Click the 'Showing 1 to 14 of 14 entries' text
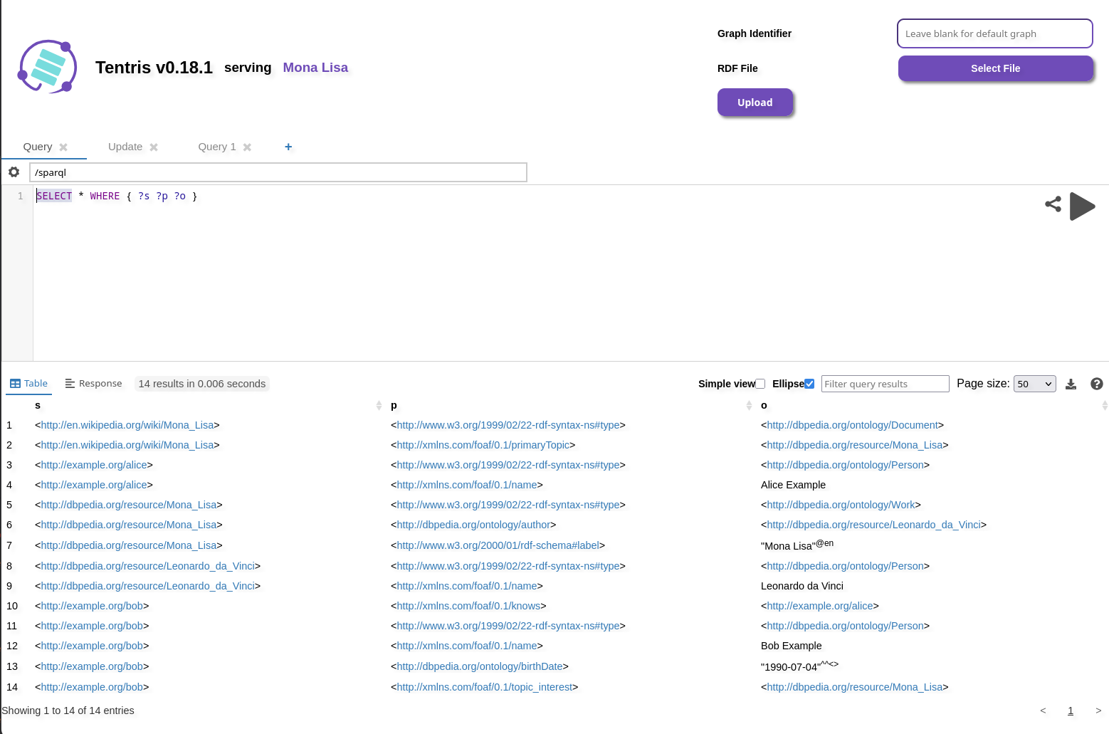Screen dimensions: 1109x734 [x=68, y=711]
